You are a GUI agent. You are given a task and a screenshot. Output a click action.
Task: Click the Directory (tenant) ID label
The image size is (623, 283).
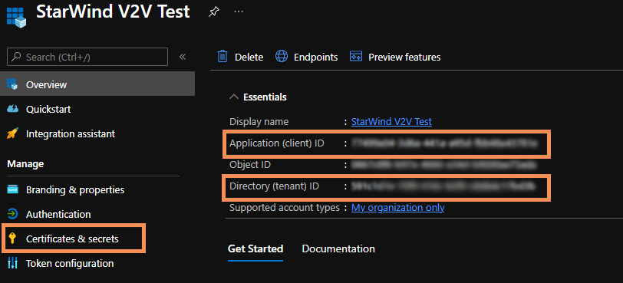tap(274, 186)
